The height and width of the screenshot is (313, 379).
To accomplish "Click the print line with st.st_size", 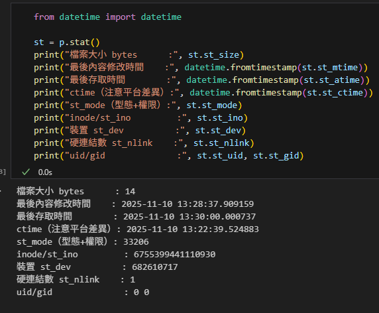I will pyautogui.click(x=138, y=55).
